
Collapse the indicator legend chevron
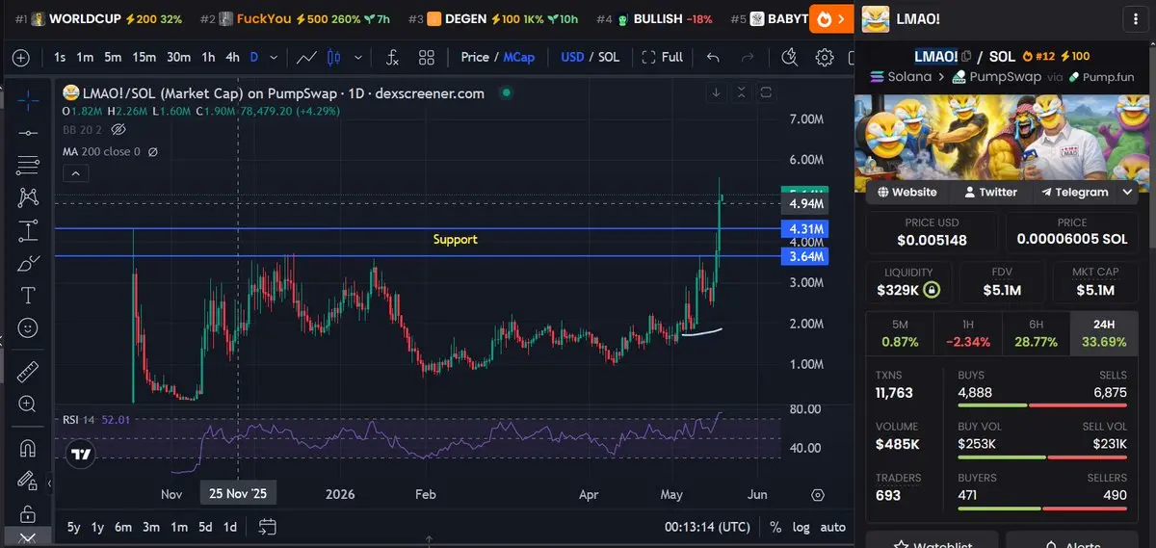point(75,173)
